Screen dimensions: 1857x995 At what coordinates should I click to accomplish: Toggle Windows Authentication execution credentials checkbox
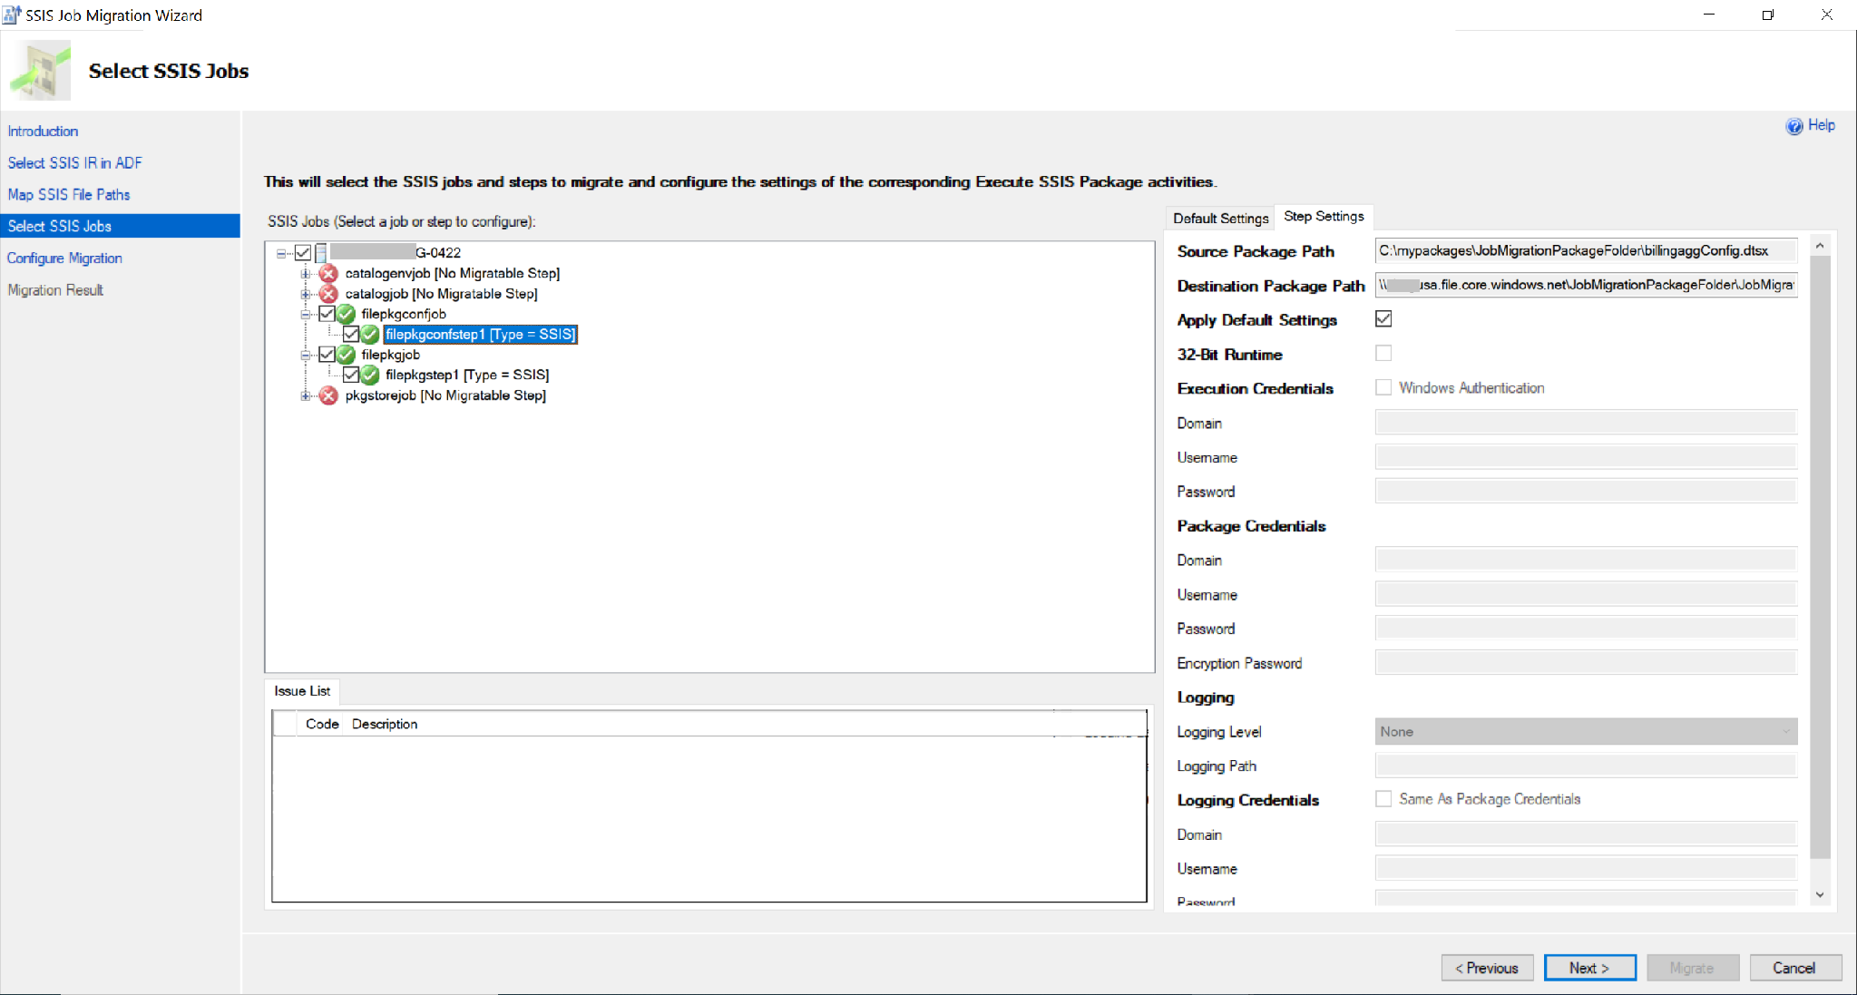click(x=1384, y=388)
